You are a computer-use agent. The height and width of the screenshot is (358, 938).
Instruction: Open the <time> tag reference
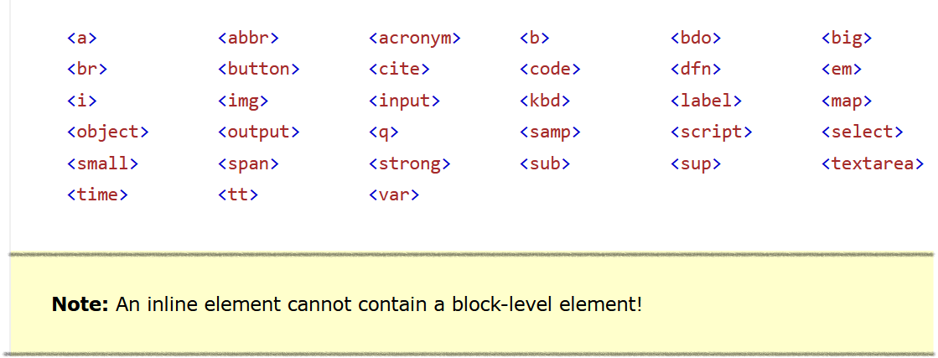coord(97,195)
